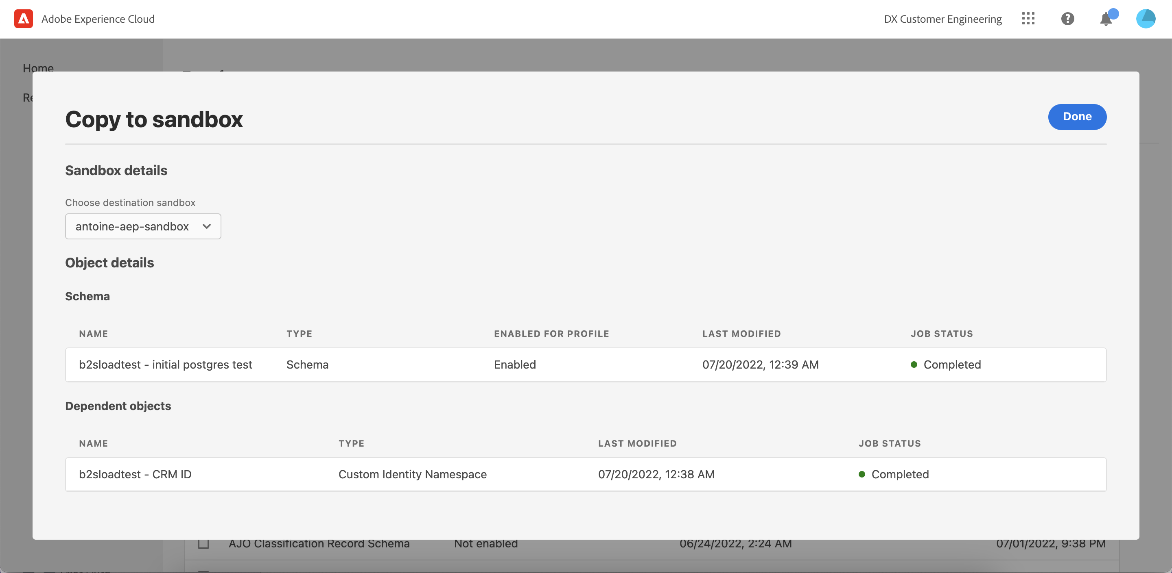
Task: Open the user profile avatar
Action: tap(1145, 19)
